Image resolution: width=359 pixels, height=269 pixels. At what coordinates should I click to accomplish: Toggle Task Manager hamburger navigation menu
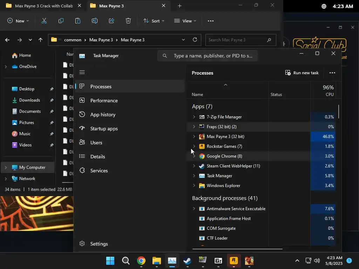[x=82, y=72]
